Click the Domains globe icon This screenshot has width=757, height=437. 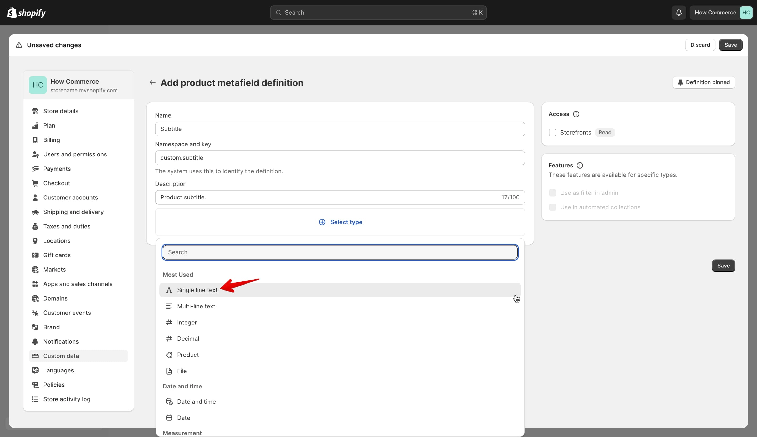35,298
